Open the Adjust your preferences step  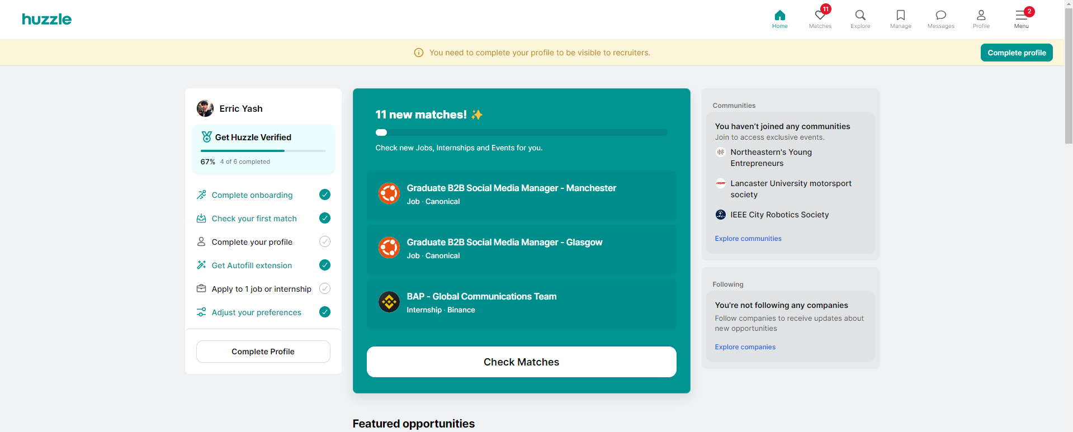263,312
